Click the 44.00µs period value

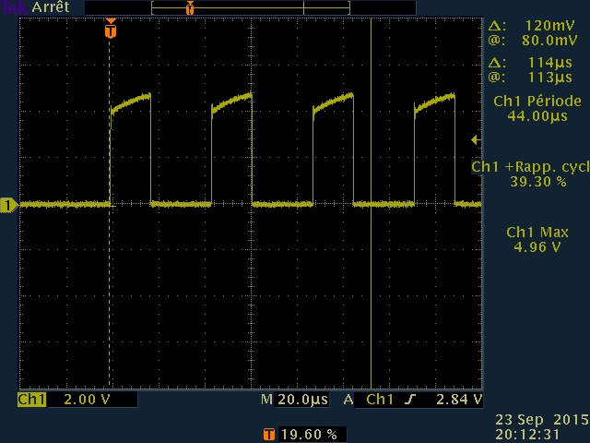click(x=537, y=116)
